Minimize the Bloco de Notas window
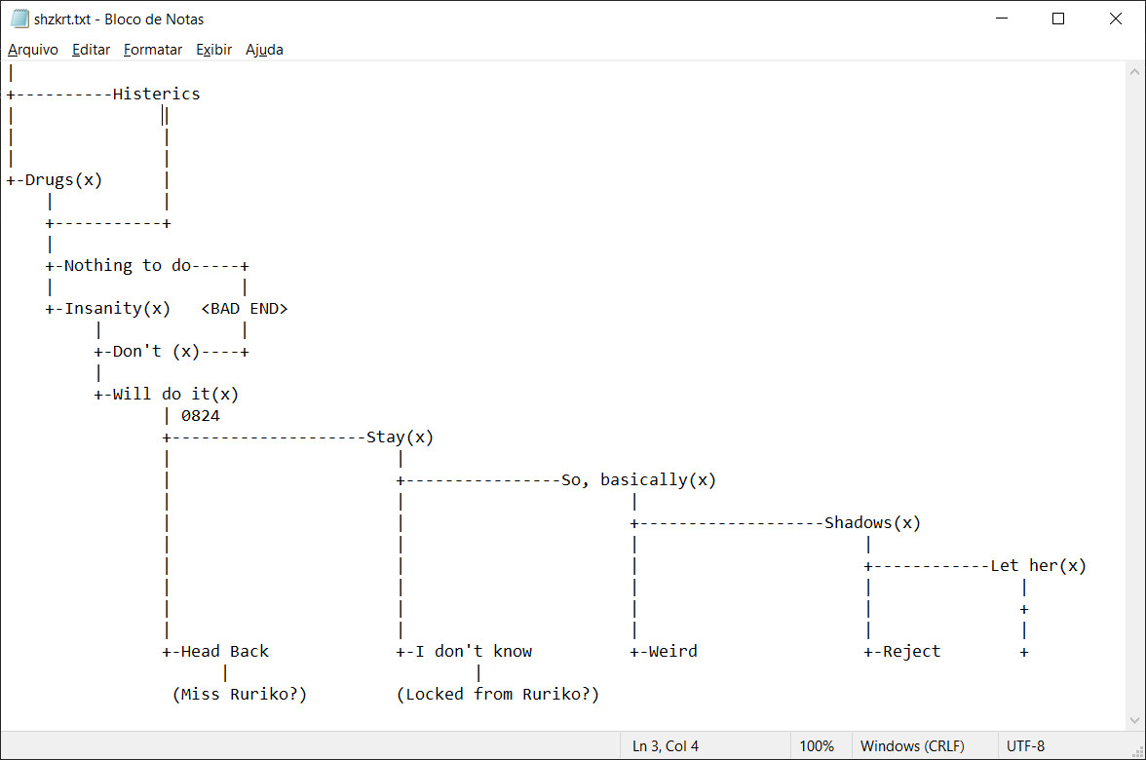Image resolution: width=1146 pixels, height=760 pixels. coord(1002,19)
